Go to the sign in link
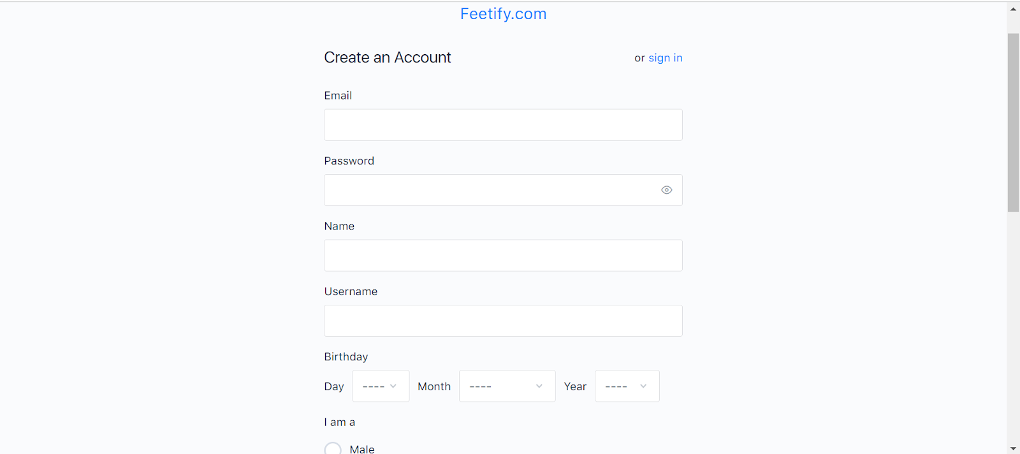The width and height of the screenshot is (1020, 454). click(665, 58)
